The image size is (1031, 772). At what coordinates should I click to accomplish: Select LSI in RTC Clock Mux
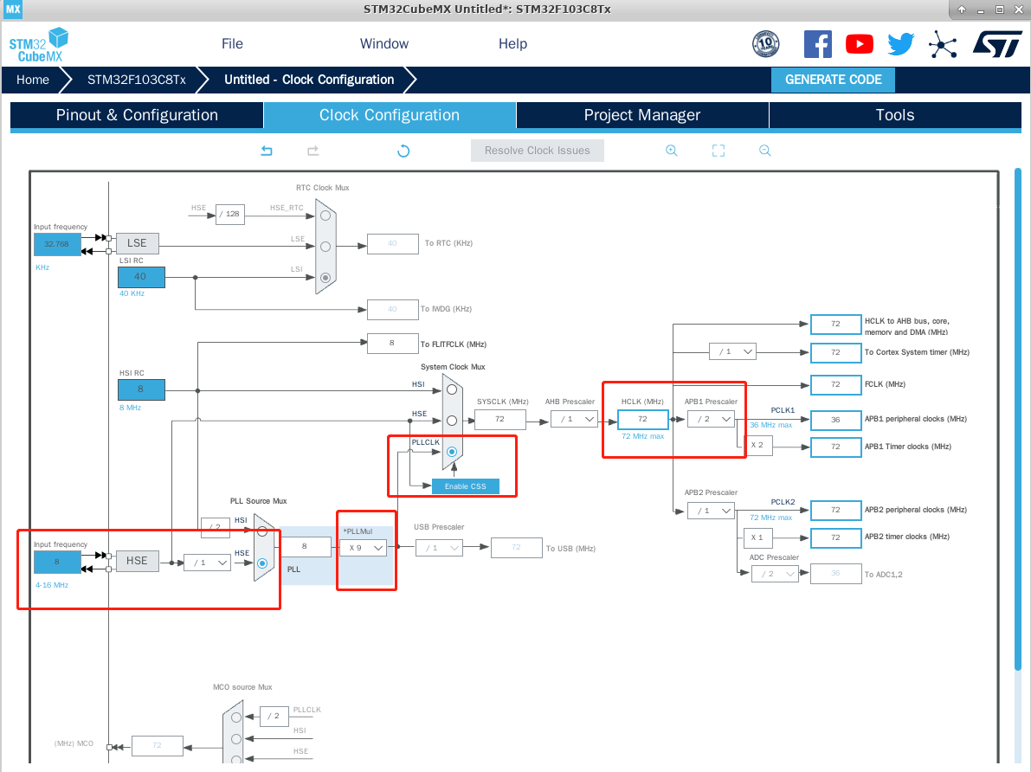[x=325, y=278]
